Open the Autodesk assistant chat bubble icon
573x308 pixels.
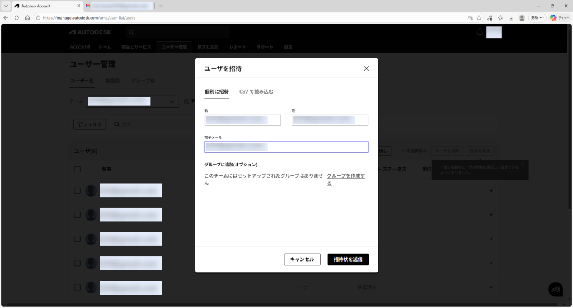click(555, 289)
